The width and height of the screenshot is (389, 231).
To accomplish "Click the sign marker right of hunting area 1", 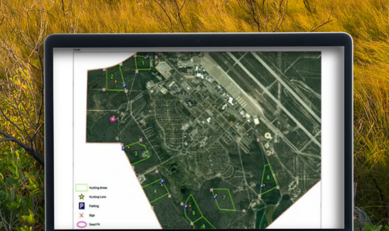I will coord(156,57).
